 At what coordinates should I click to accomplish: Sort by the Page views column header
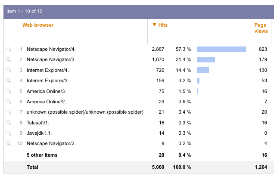pos(261,28)
